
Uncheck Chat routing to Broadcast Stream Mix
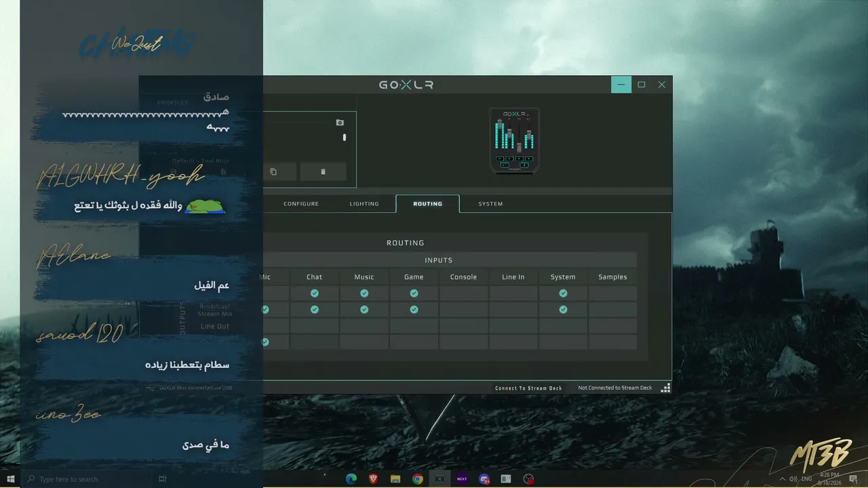tap(315, 310)
